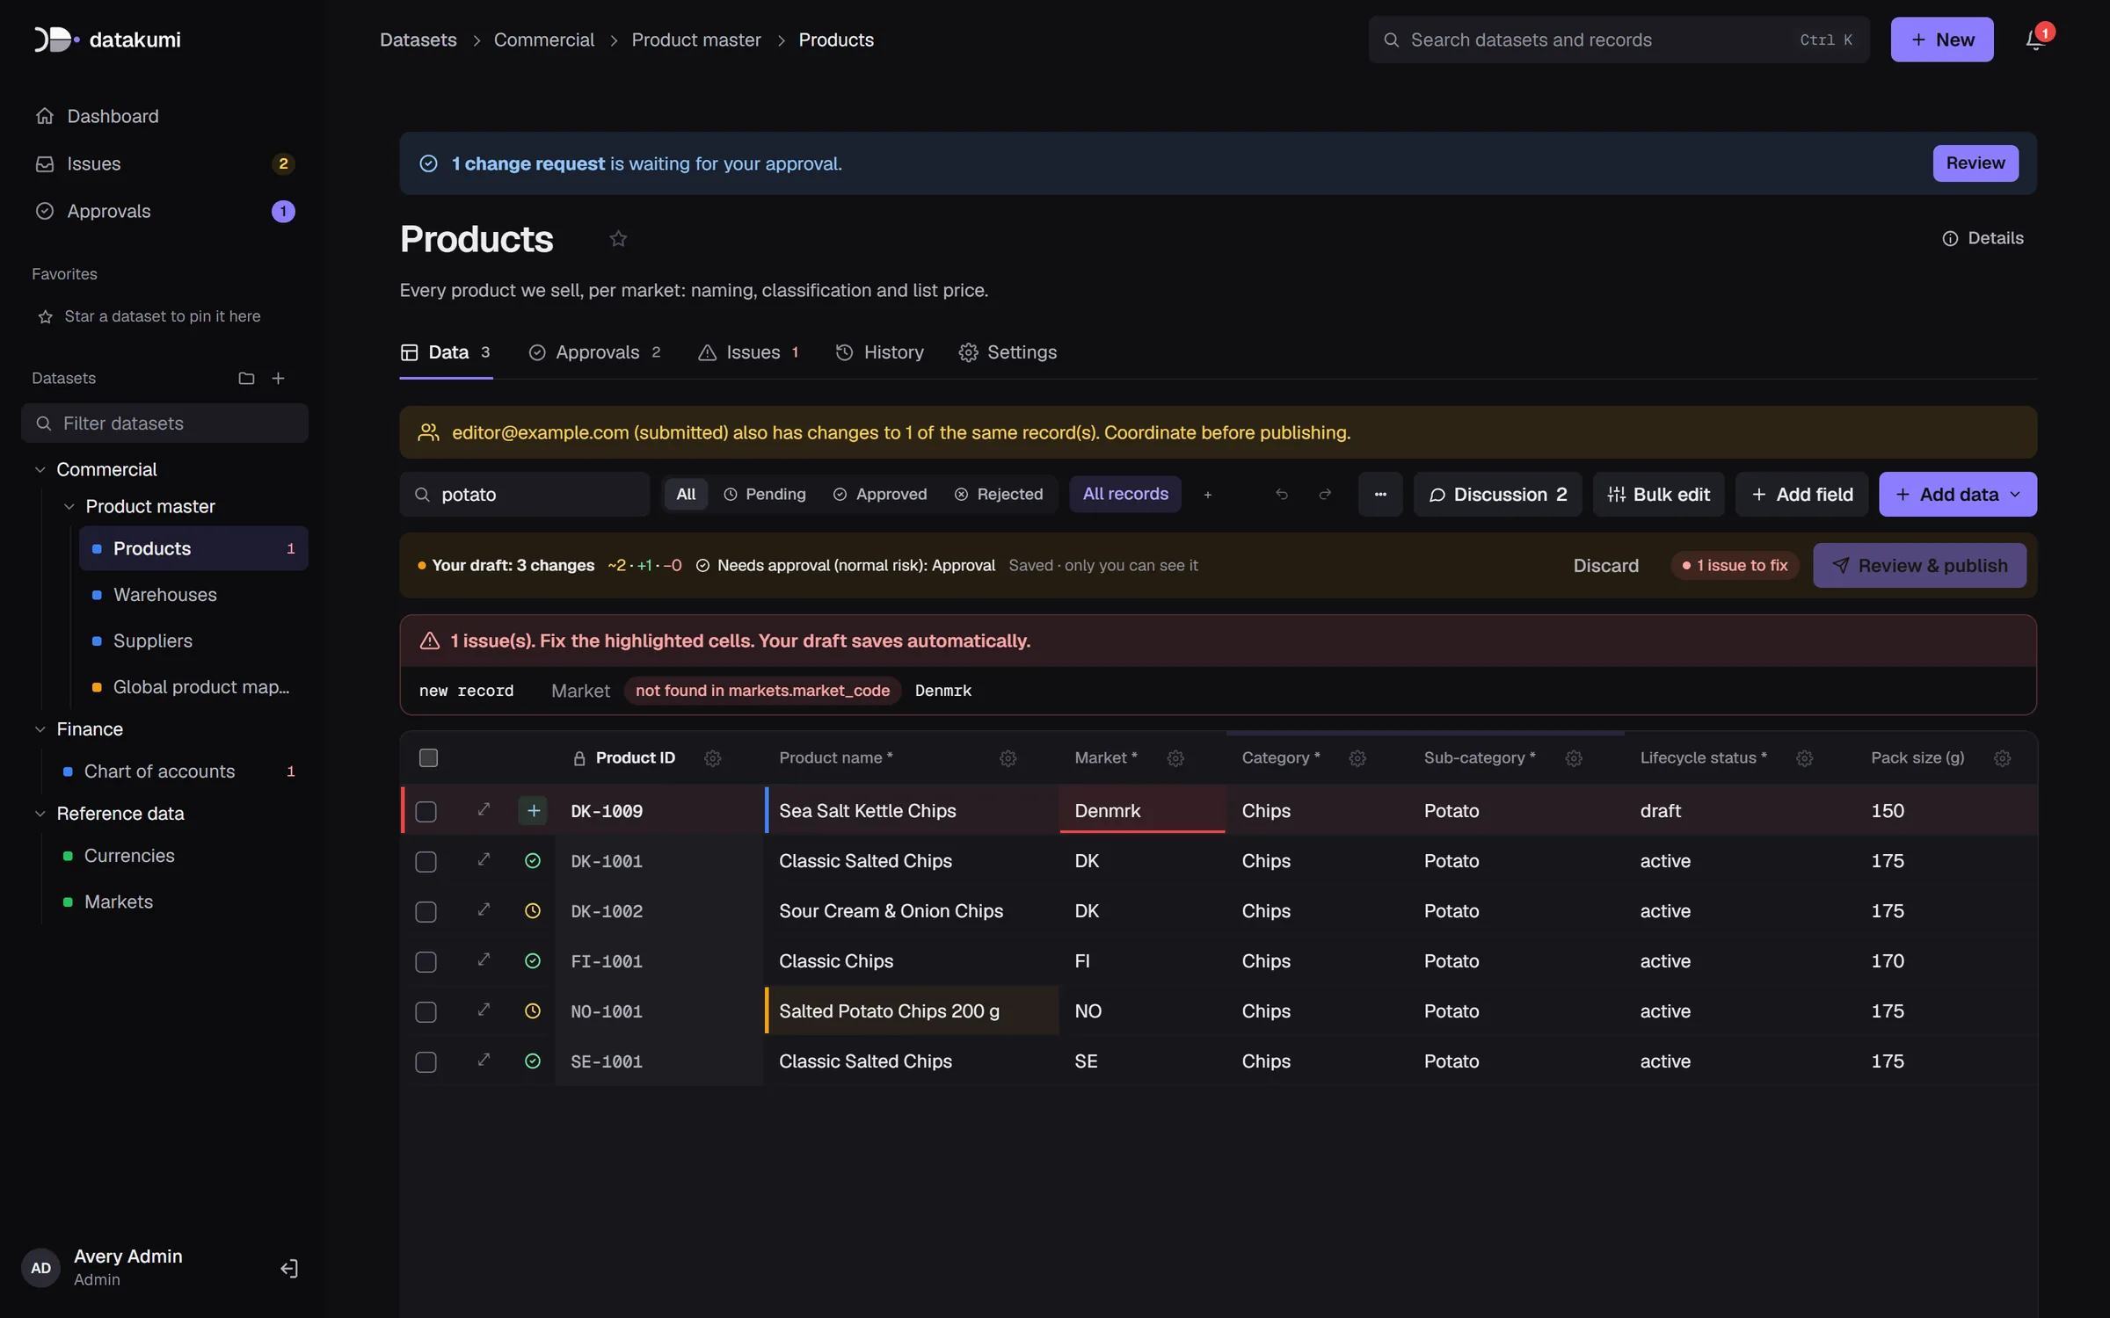Open the Add data dropdown
Screen dimensions: 2110x1318
(1958, 495)
